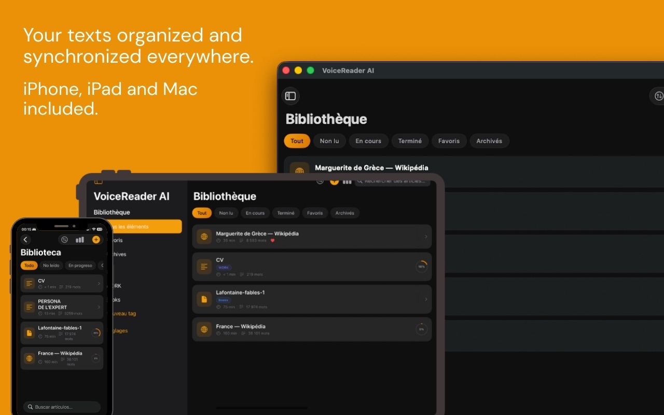The height and width of the screenshot is (415, 664).
Task: Select the iPad Favoris filter pill
Action: coord(315,213)
